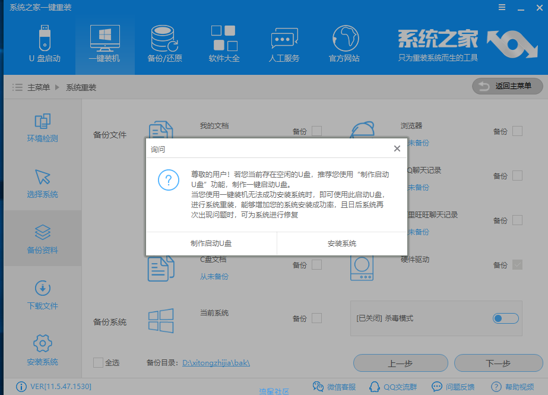Click the 我的文档 label
The height and width of the screenshot is (395, 548).
[214, 126]
